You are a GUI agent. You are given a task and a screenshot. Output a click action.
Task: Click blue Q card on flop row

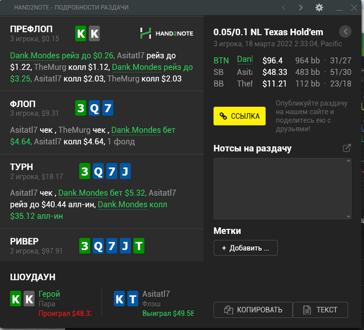pos(94,108)
